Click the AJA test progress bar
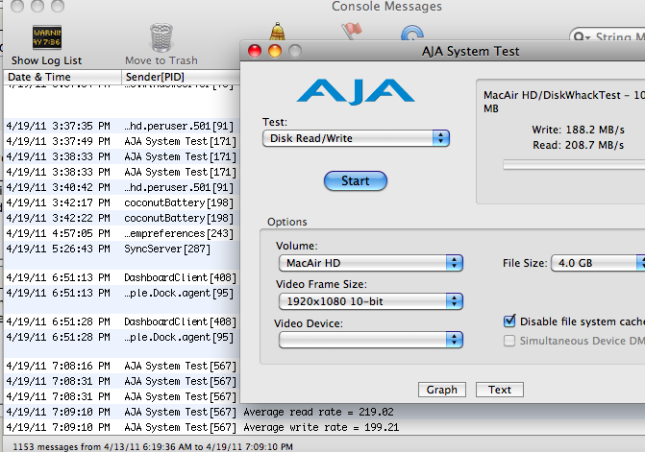Image resolution: width=645 pixels, height=452 pixels. [574, 165]
